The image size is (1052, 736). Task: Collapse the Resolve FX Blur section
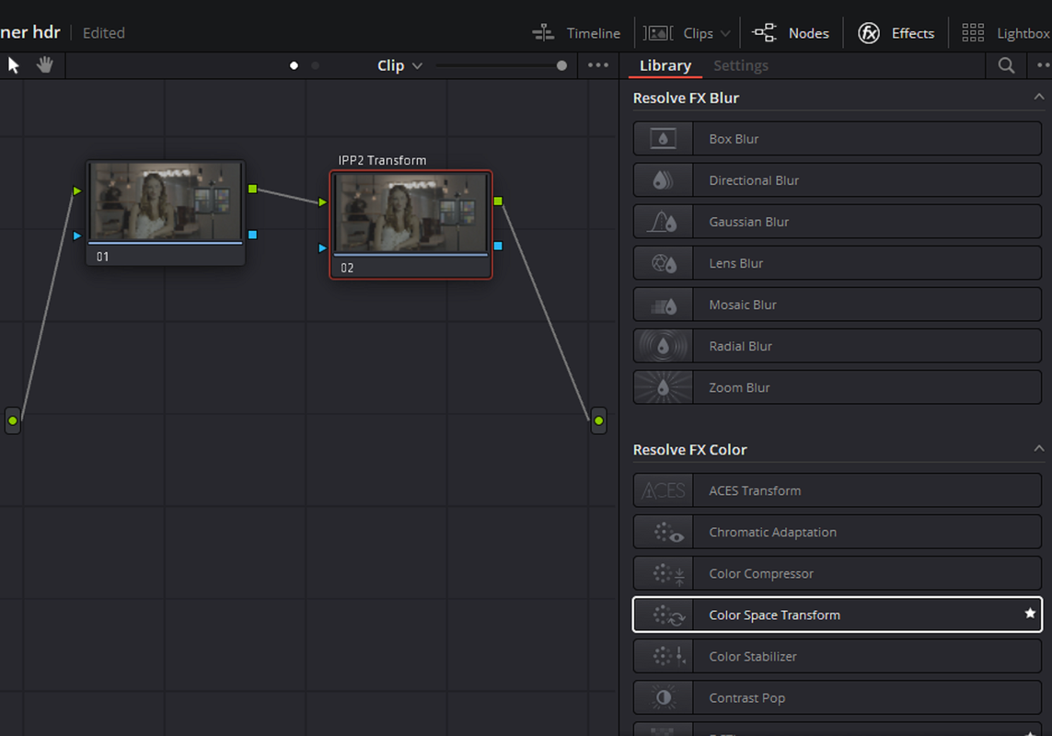(1038, 98)
